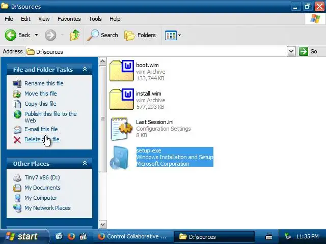Expand the Address bar dropdown list

[291, 51]
